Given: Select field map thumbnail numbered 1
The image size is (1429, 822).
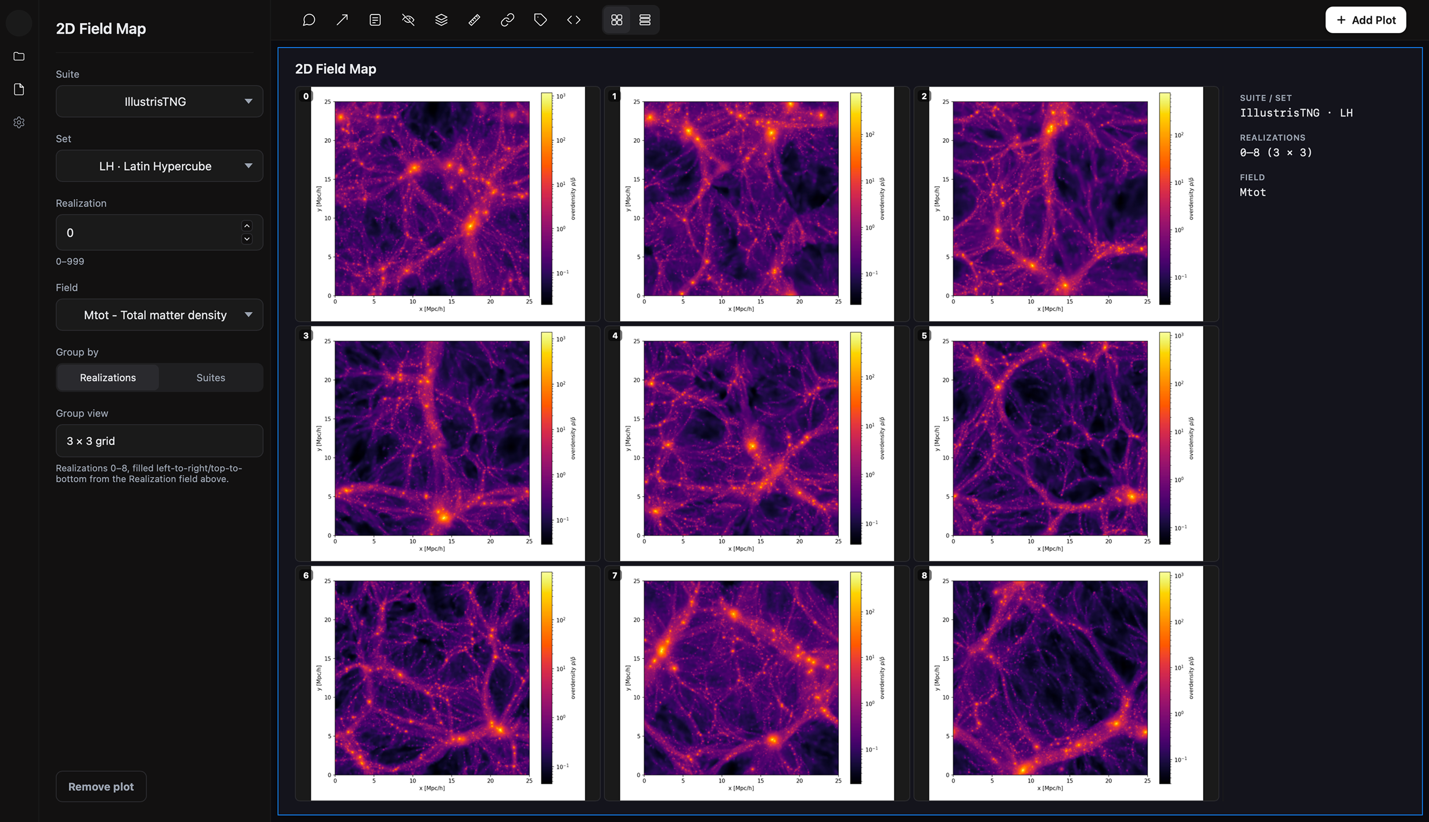Looking at the screenshot, I should click(757, 204).
